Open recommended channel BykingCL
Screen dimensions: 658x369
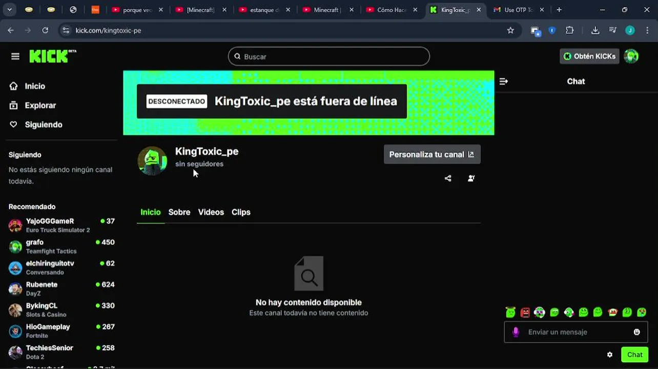(x=61, y=310)
